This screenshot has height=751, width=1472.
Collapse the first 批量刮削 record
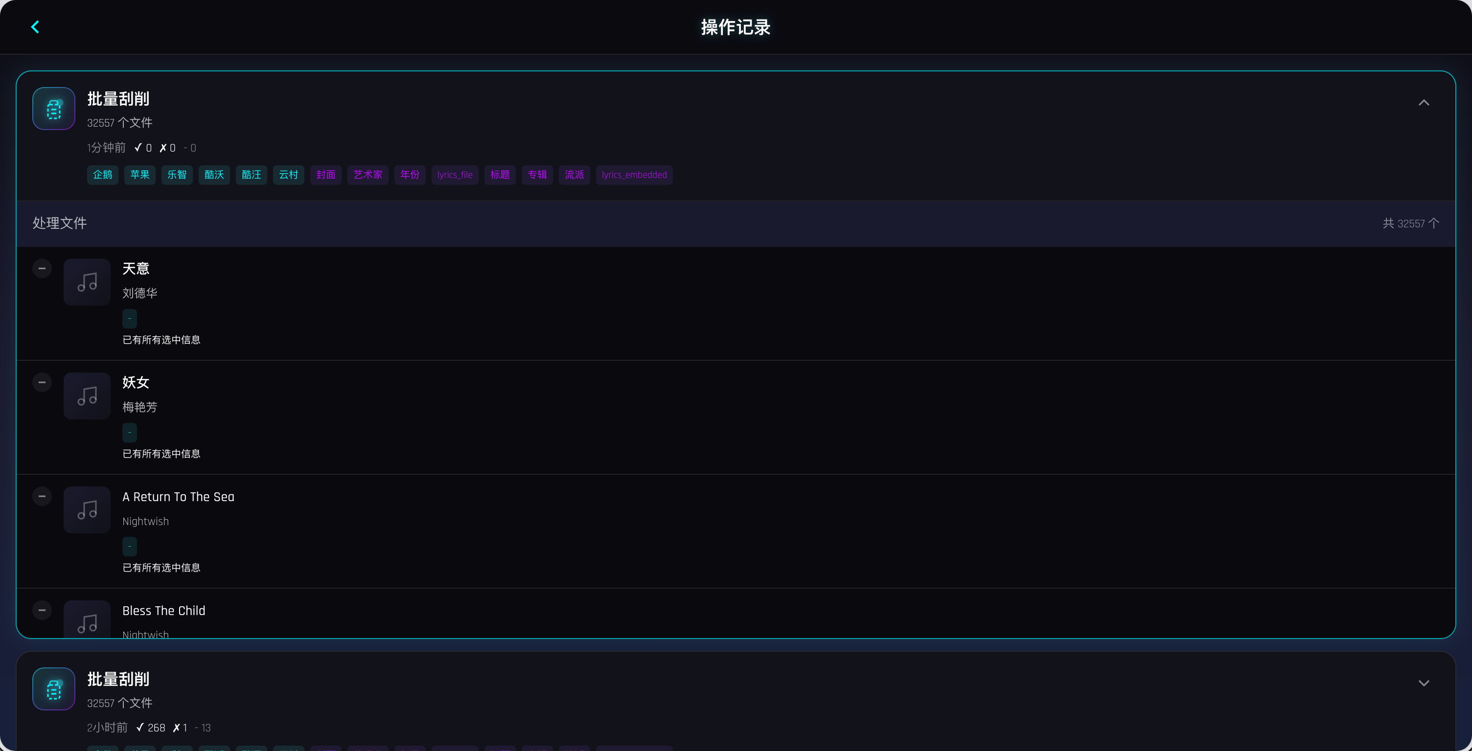coord(1424,103)
